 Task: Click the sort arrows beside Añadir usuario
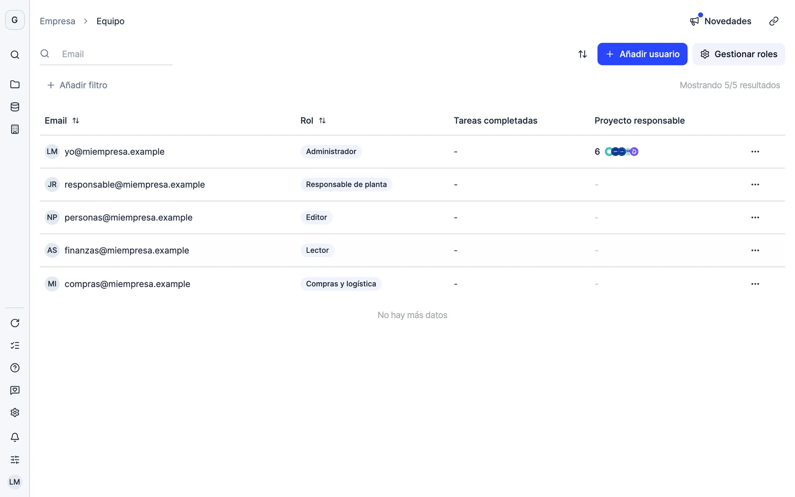point(582,54)
